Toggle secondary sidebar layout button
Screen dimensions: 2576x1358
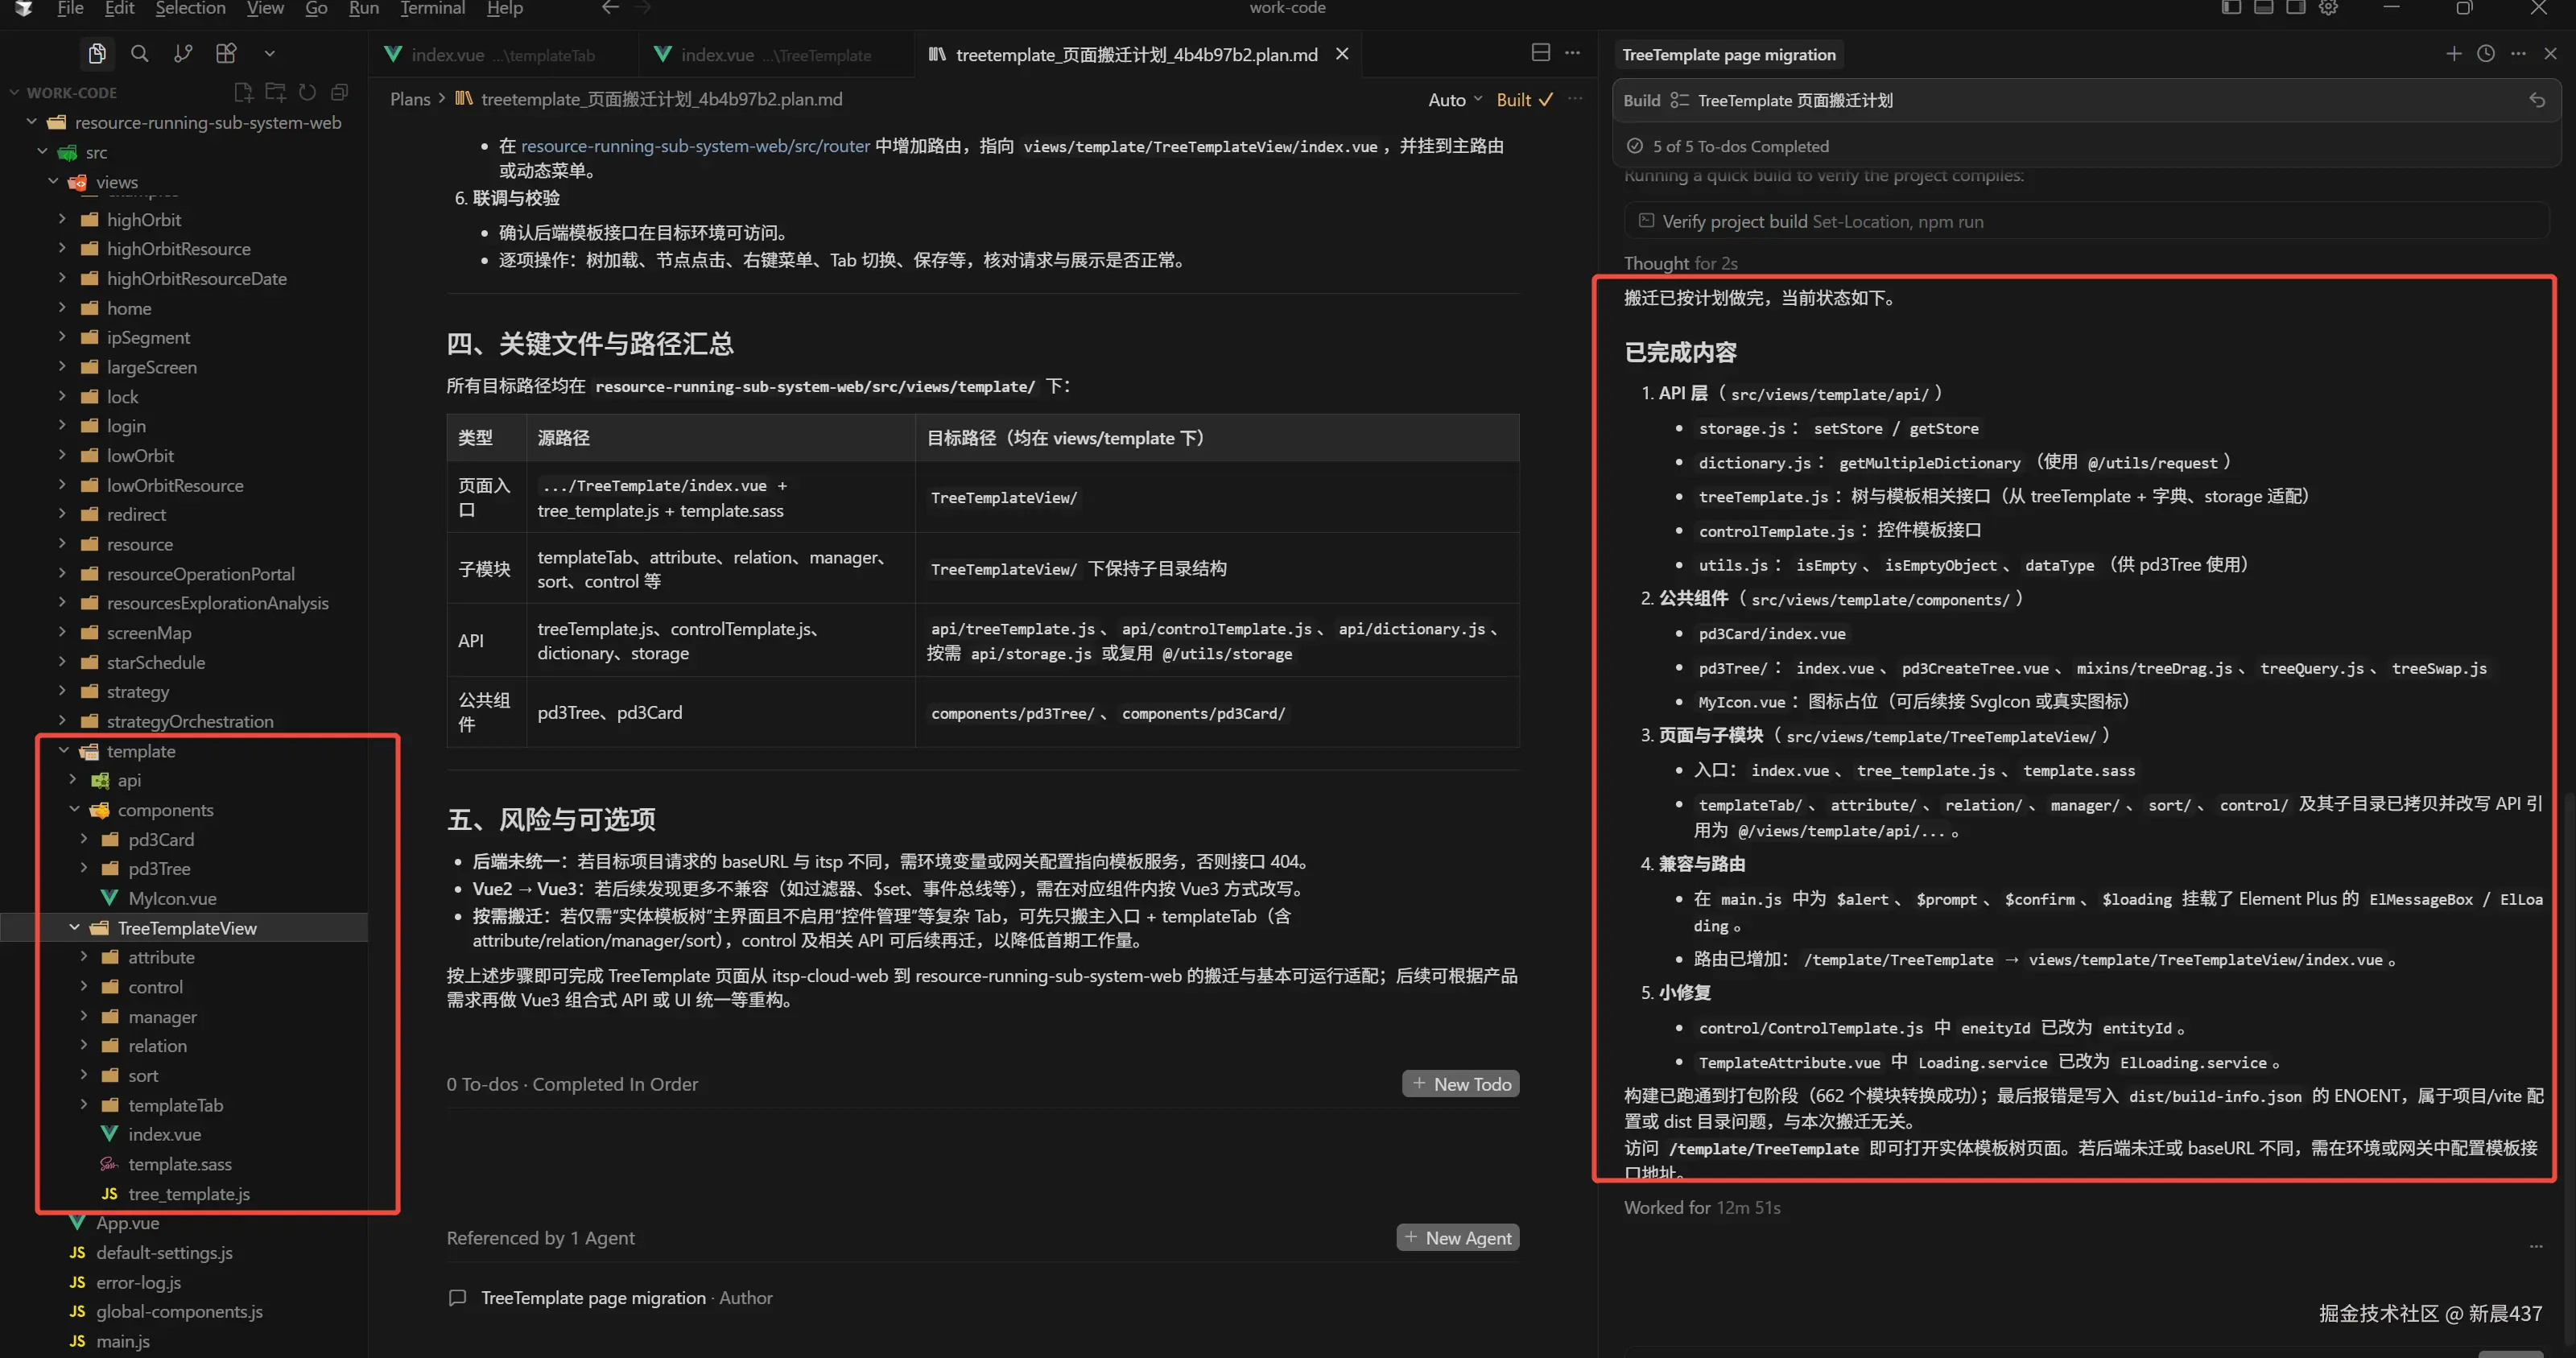2295,8
